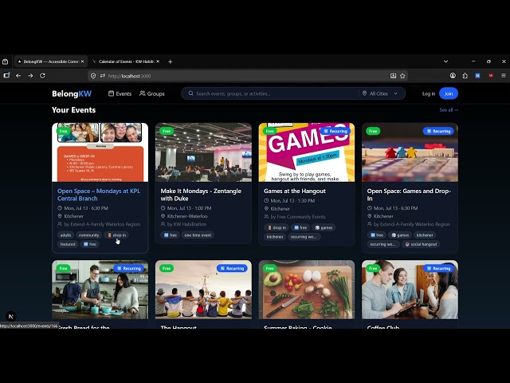Open the Firefox hamburger menu
The width and height of the screenshot is (510, 383).
coord(504,76)
